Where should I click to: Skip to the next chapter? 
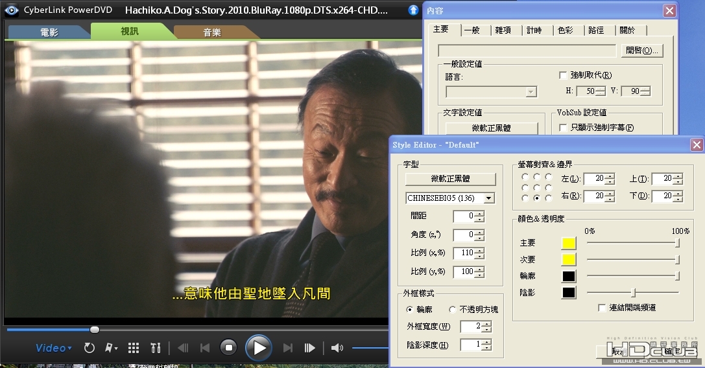288,348
